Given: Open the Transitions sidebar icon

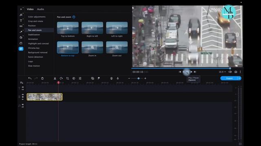Looking at the screenshot, I should point(21,26).
